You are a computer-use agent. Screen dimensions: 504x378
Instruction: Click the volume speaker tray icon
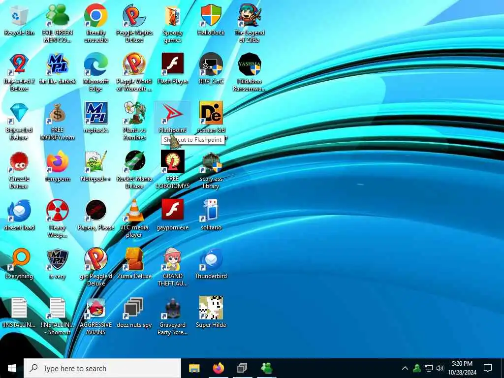tap(440, 368)
